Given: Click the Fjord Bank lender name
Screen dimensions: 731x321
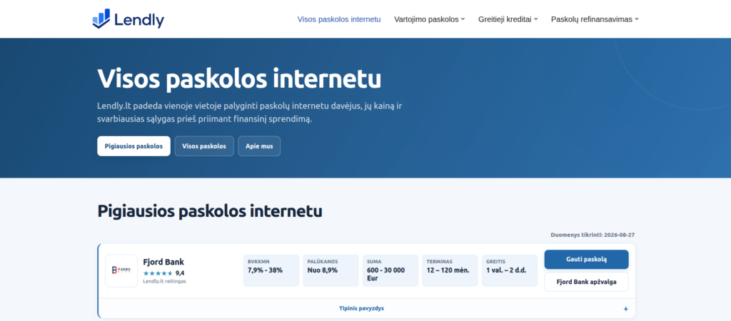Looking at the screenshot, I should [x=163, y=262].
